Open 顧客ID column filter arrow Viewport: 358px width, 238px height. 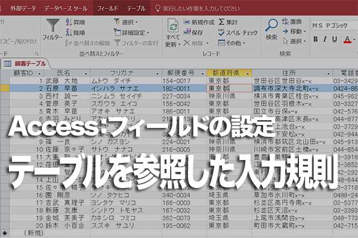point(39,74)
